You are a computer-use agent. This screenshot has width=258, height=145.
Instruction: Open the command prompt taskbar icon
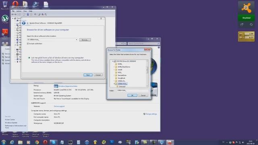(x=70, y=142)
